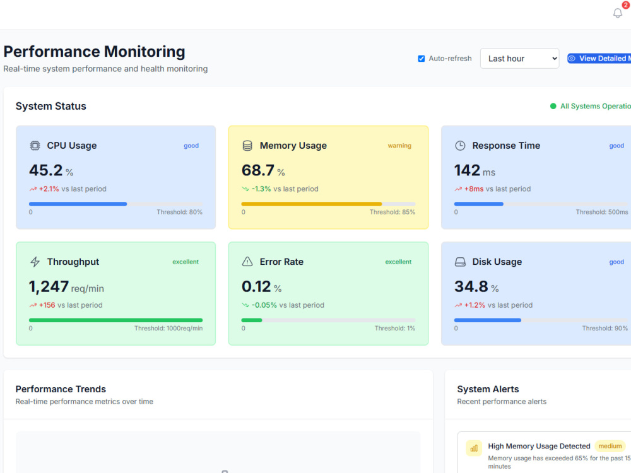This screenshot has width=631, height=473.
Task: Click '+156' change in Throughput card
Action: coord(47,305)
